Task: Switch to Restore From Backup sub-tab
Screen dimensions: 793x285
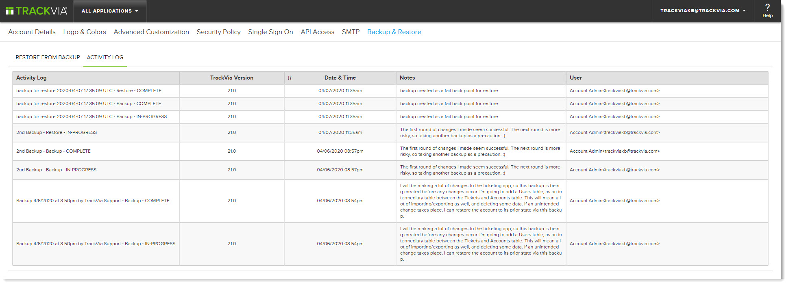Action: pyautogui.click(x=48, y=58)
